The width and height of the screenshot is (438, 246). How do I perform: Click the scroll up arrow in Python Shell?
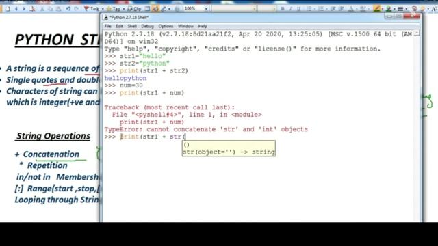click(x=417, y=33)
